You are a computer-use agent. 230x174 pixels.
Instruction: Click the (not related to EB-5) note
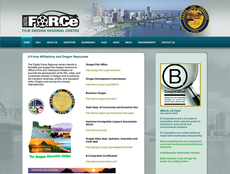click(169, 113)
